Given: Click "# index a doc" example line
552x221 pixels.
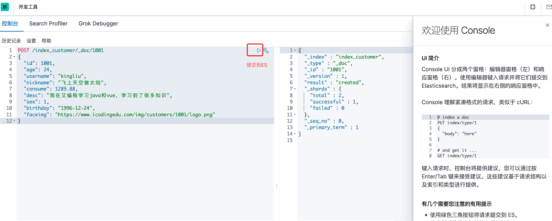Looking at the screenshot, I should point(453,117).
